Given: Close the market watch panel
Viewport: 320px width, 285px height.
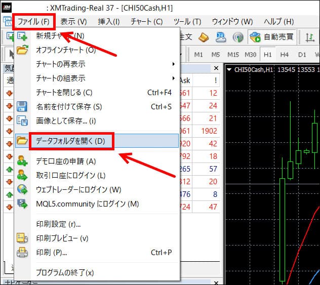Looking at the screenshot, I should coord(216,68).
